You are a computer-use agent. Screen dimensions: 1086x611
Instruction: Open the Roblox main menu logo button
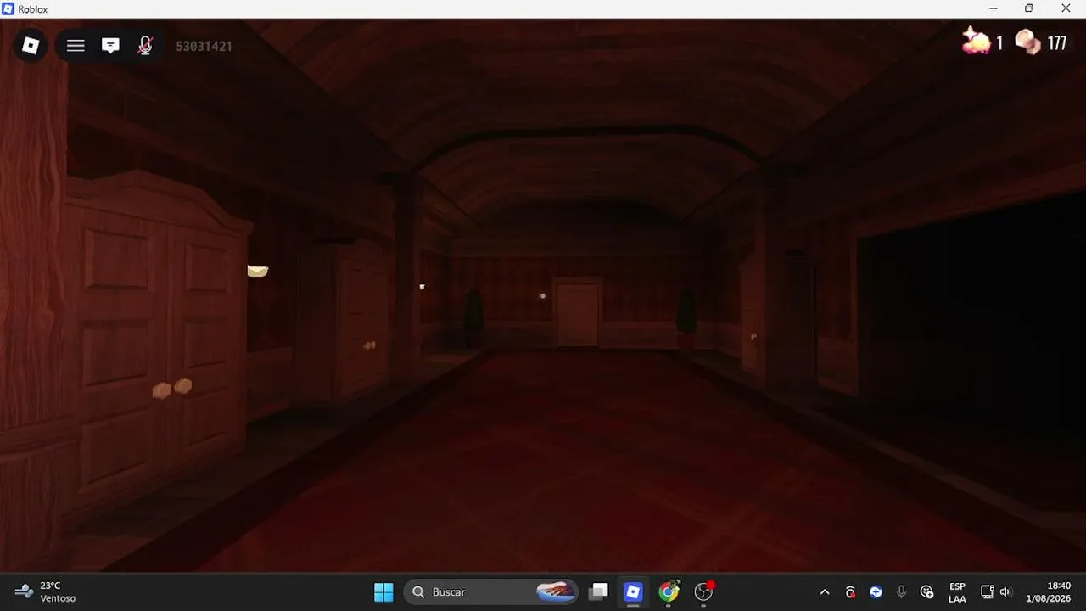pos(31,46)
